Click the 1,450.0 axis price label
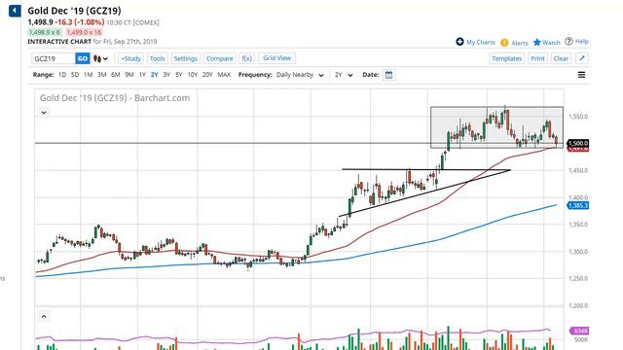Viewport: 623px width, 350px height. pos(578,171)
